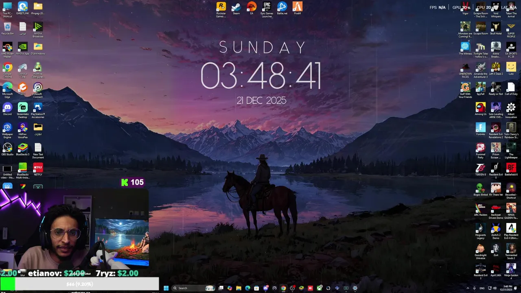Launch Skull Hotel desktop icon
521x293 pixels.
click(496, 28)
